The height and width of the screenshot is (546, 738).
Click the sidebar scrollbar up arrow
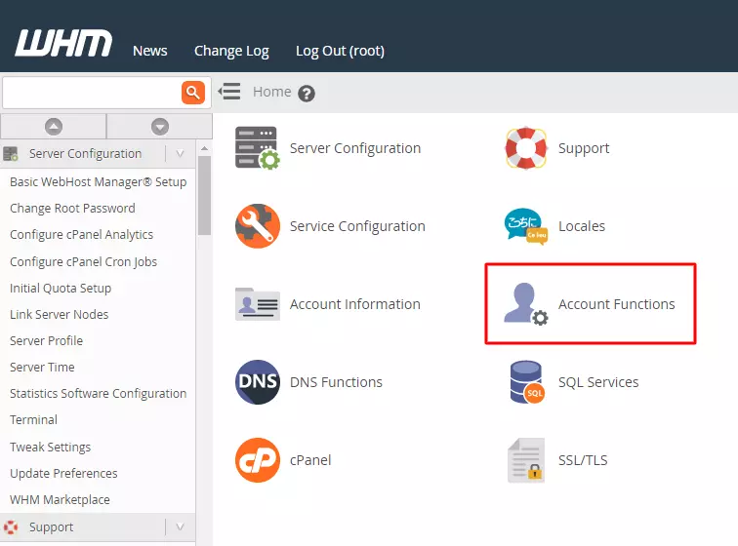204,148
